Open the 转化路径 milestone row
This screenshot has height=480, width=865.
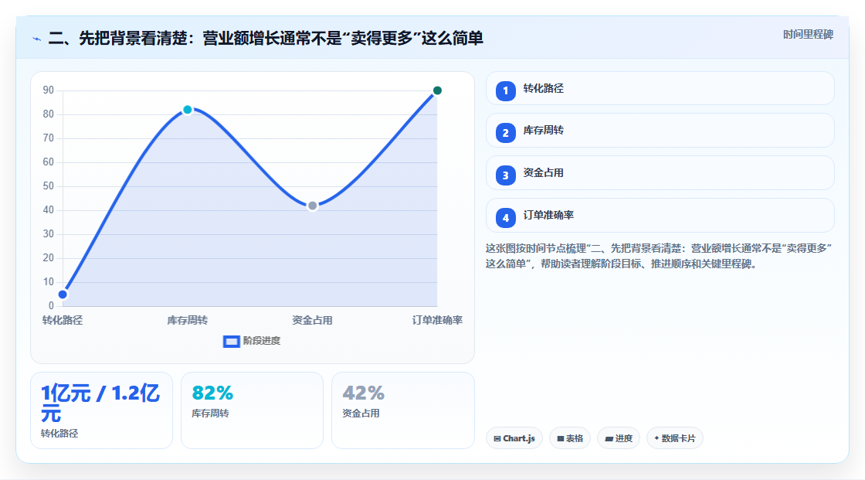click(660, 88)
